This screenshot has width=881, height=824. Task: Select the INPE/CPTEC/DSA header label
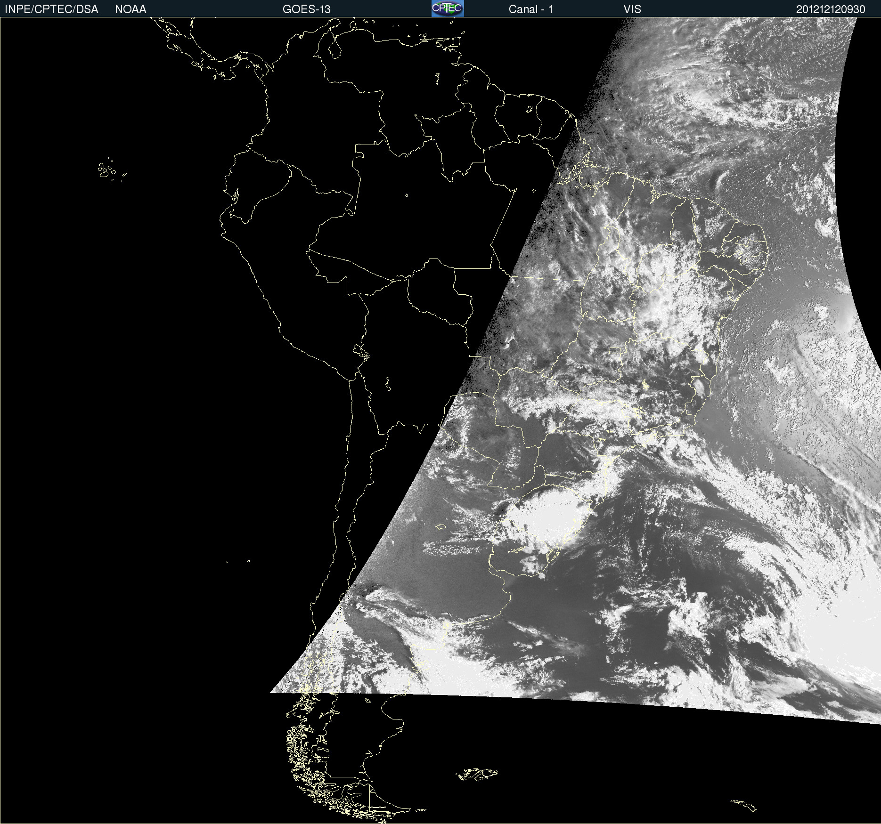click(51, 9)
